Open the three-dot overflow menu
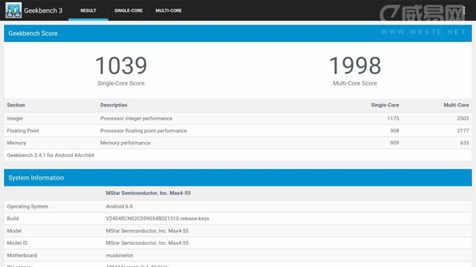The height and width of the screenshot is (267, 476). (x=464, y=10)
